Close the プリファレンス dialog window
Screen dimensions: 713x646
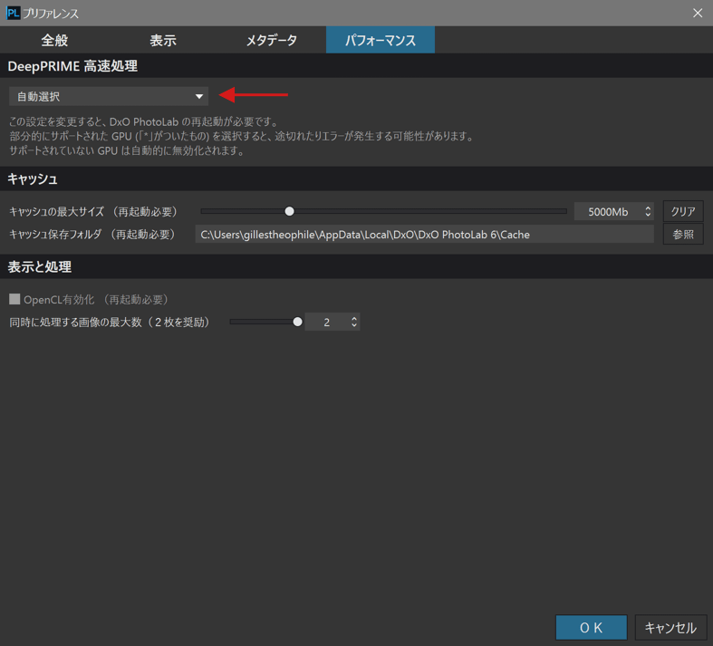point(698,14)
